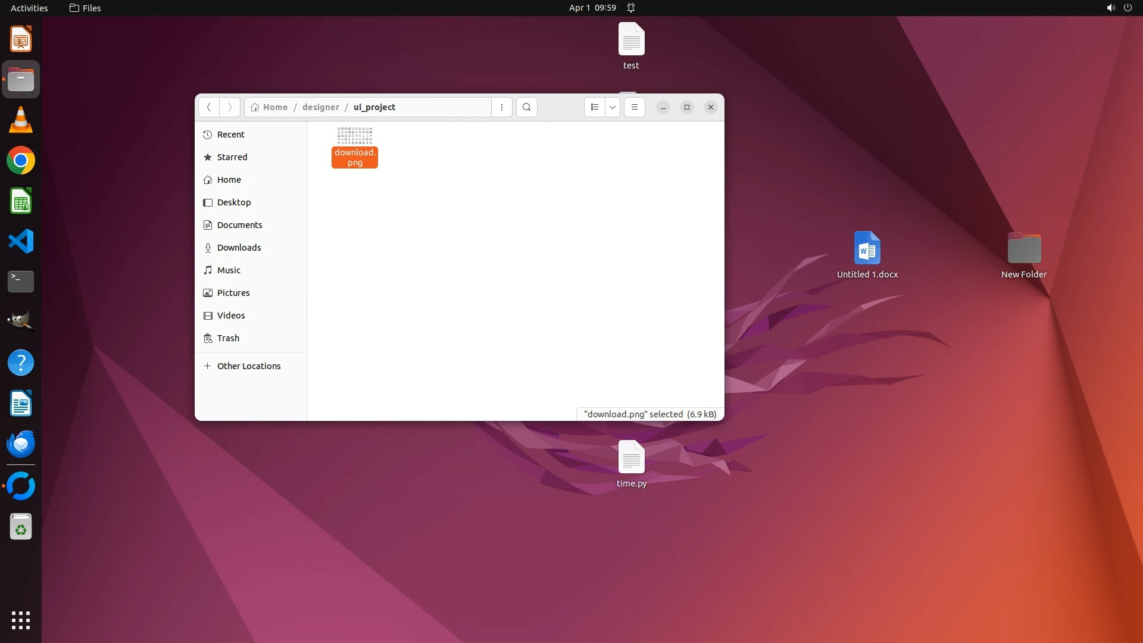Select the download.png thumbnail
This screenshot has width=1143, height=643.
click(355, 136)
